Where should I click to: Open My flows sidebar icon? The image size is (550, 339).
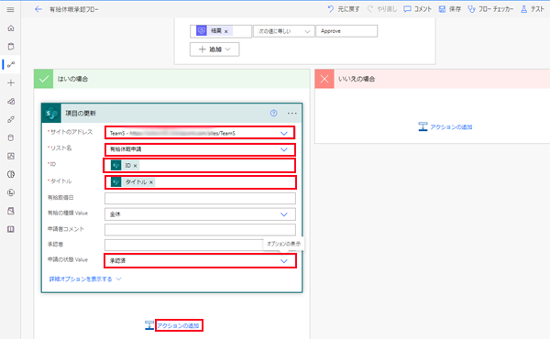pyautogui.click(x=11, y=64)
